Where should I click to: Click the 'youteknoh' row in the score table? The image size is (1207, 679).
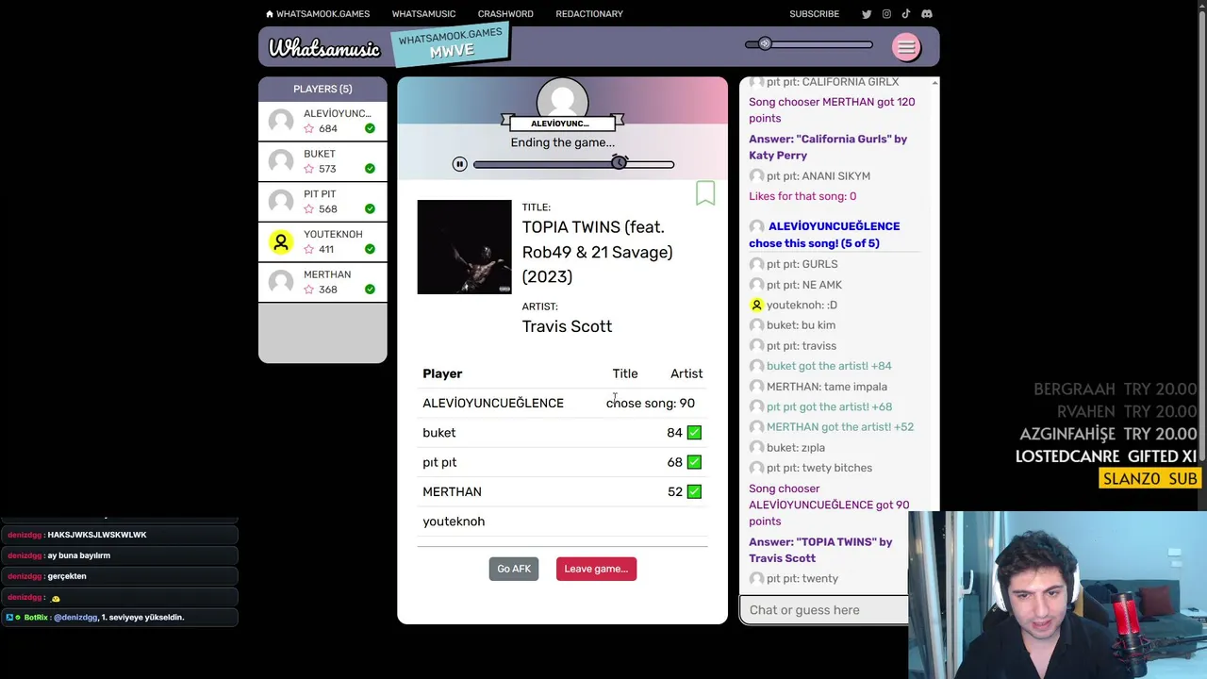click(563, 522)
